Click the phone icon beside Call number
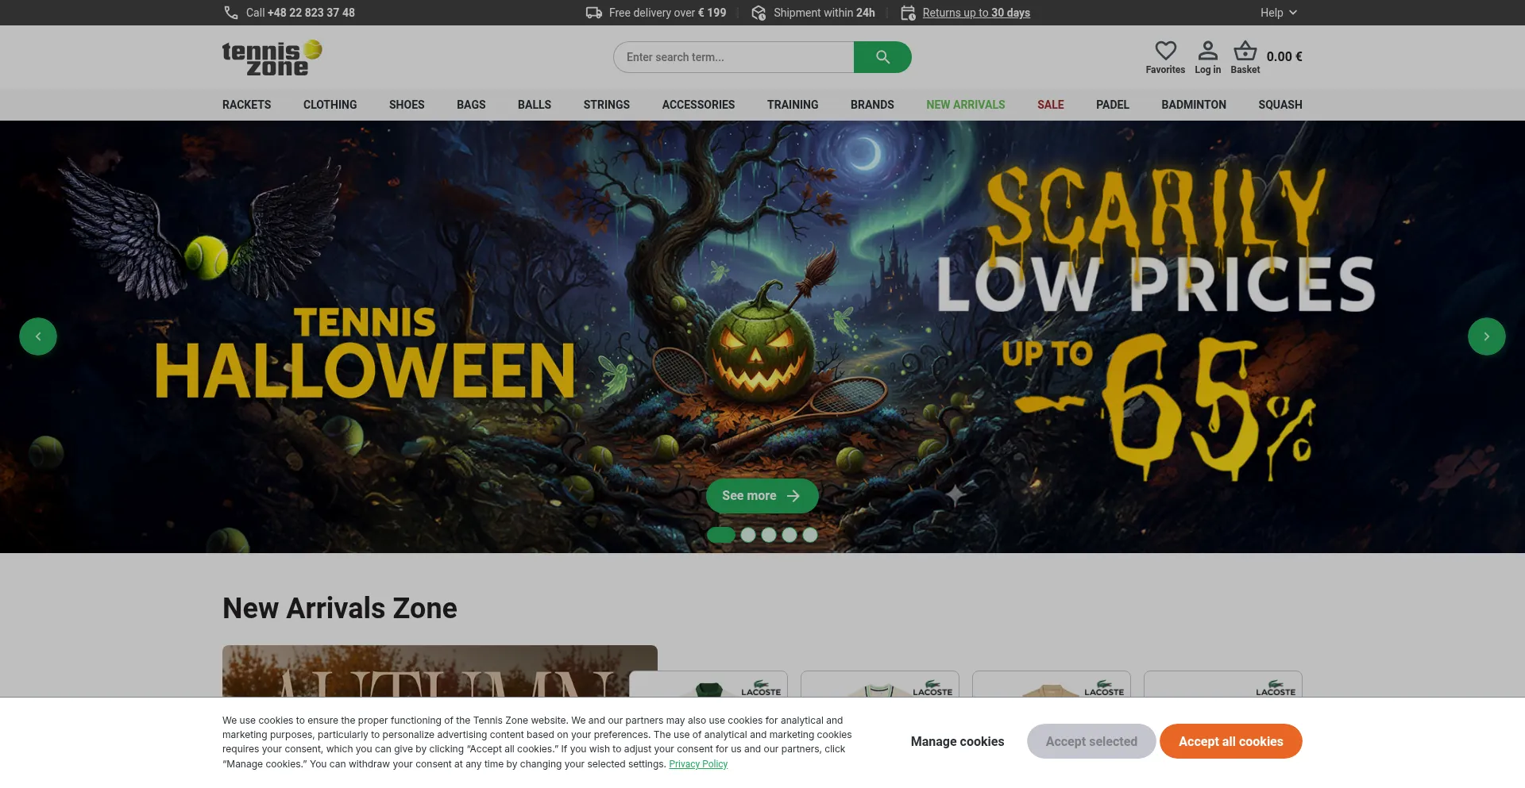 tap(231, 13)
